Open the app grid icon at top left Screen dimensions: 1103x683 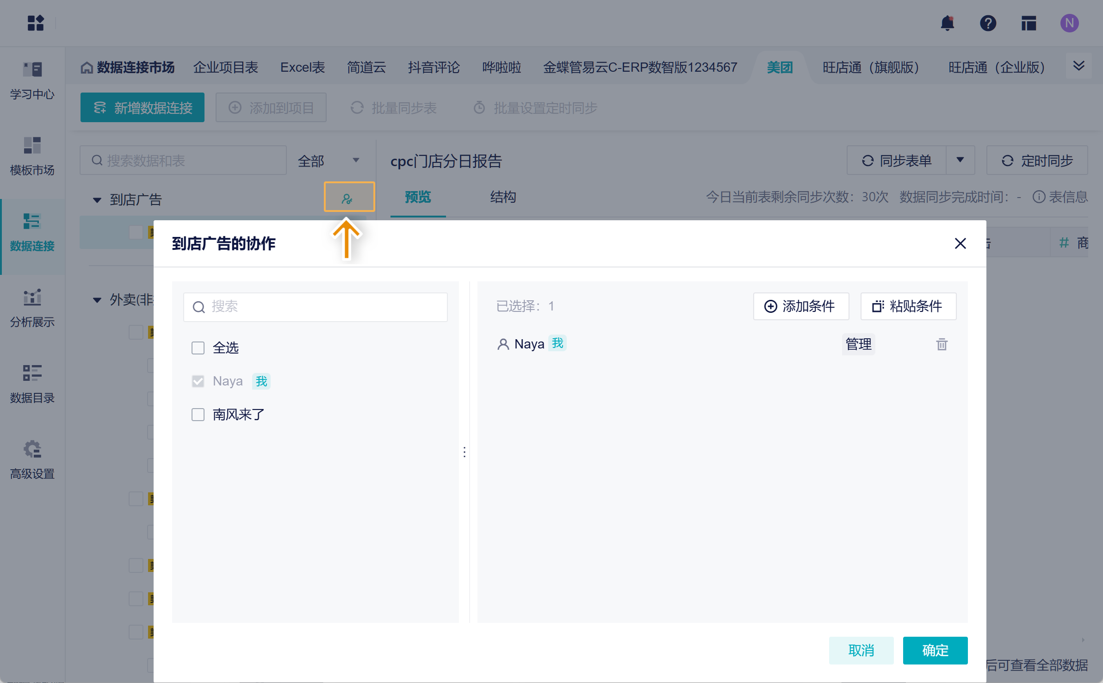point(36,23)
